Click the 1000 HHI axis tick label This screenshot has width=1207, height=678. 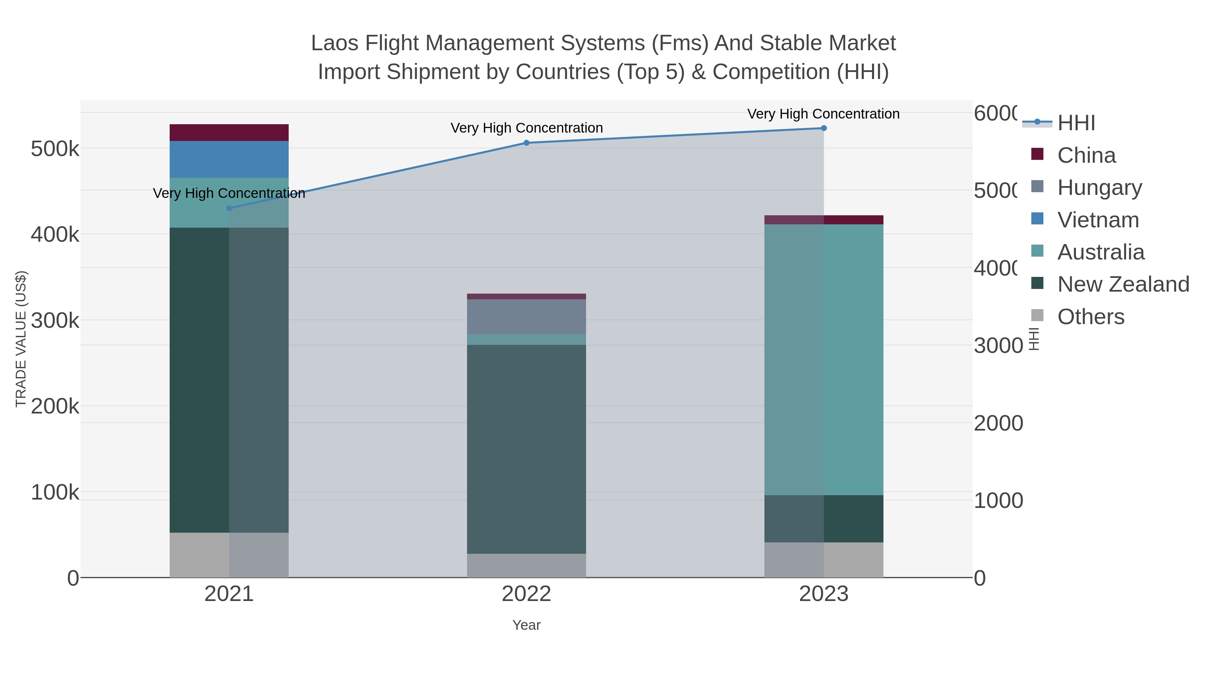click(998, 501)
